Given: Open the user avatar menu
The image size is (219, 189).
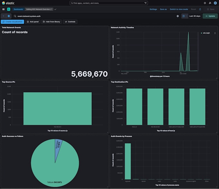Looking at the screenshot, I should [215, 3].
